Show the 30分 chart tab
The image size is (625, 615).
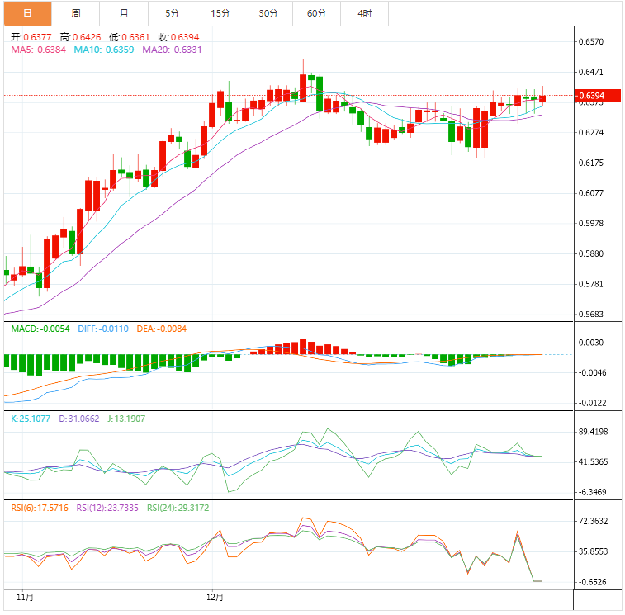point(268,13)
